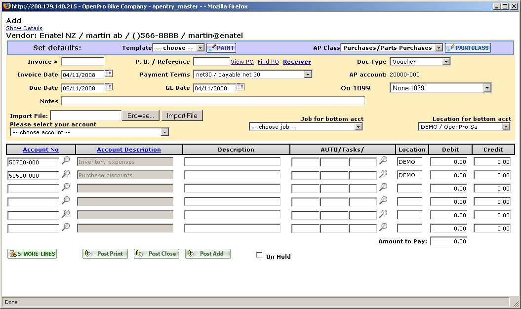Click account lookup magnifier beside 50500-000

click(66, 174)
